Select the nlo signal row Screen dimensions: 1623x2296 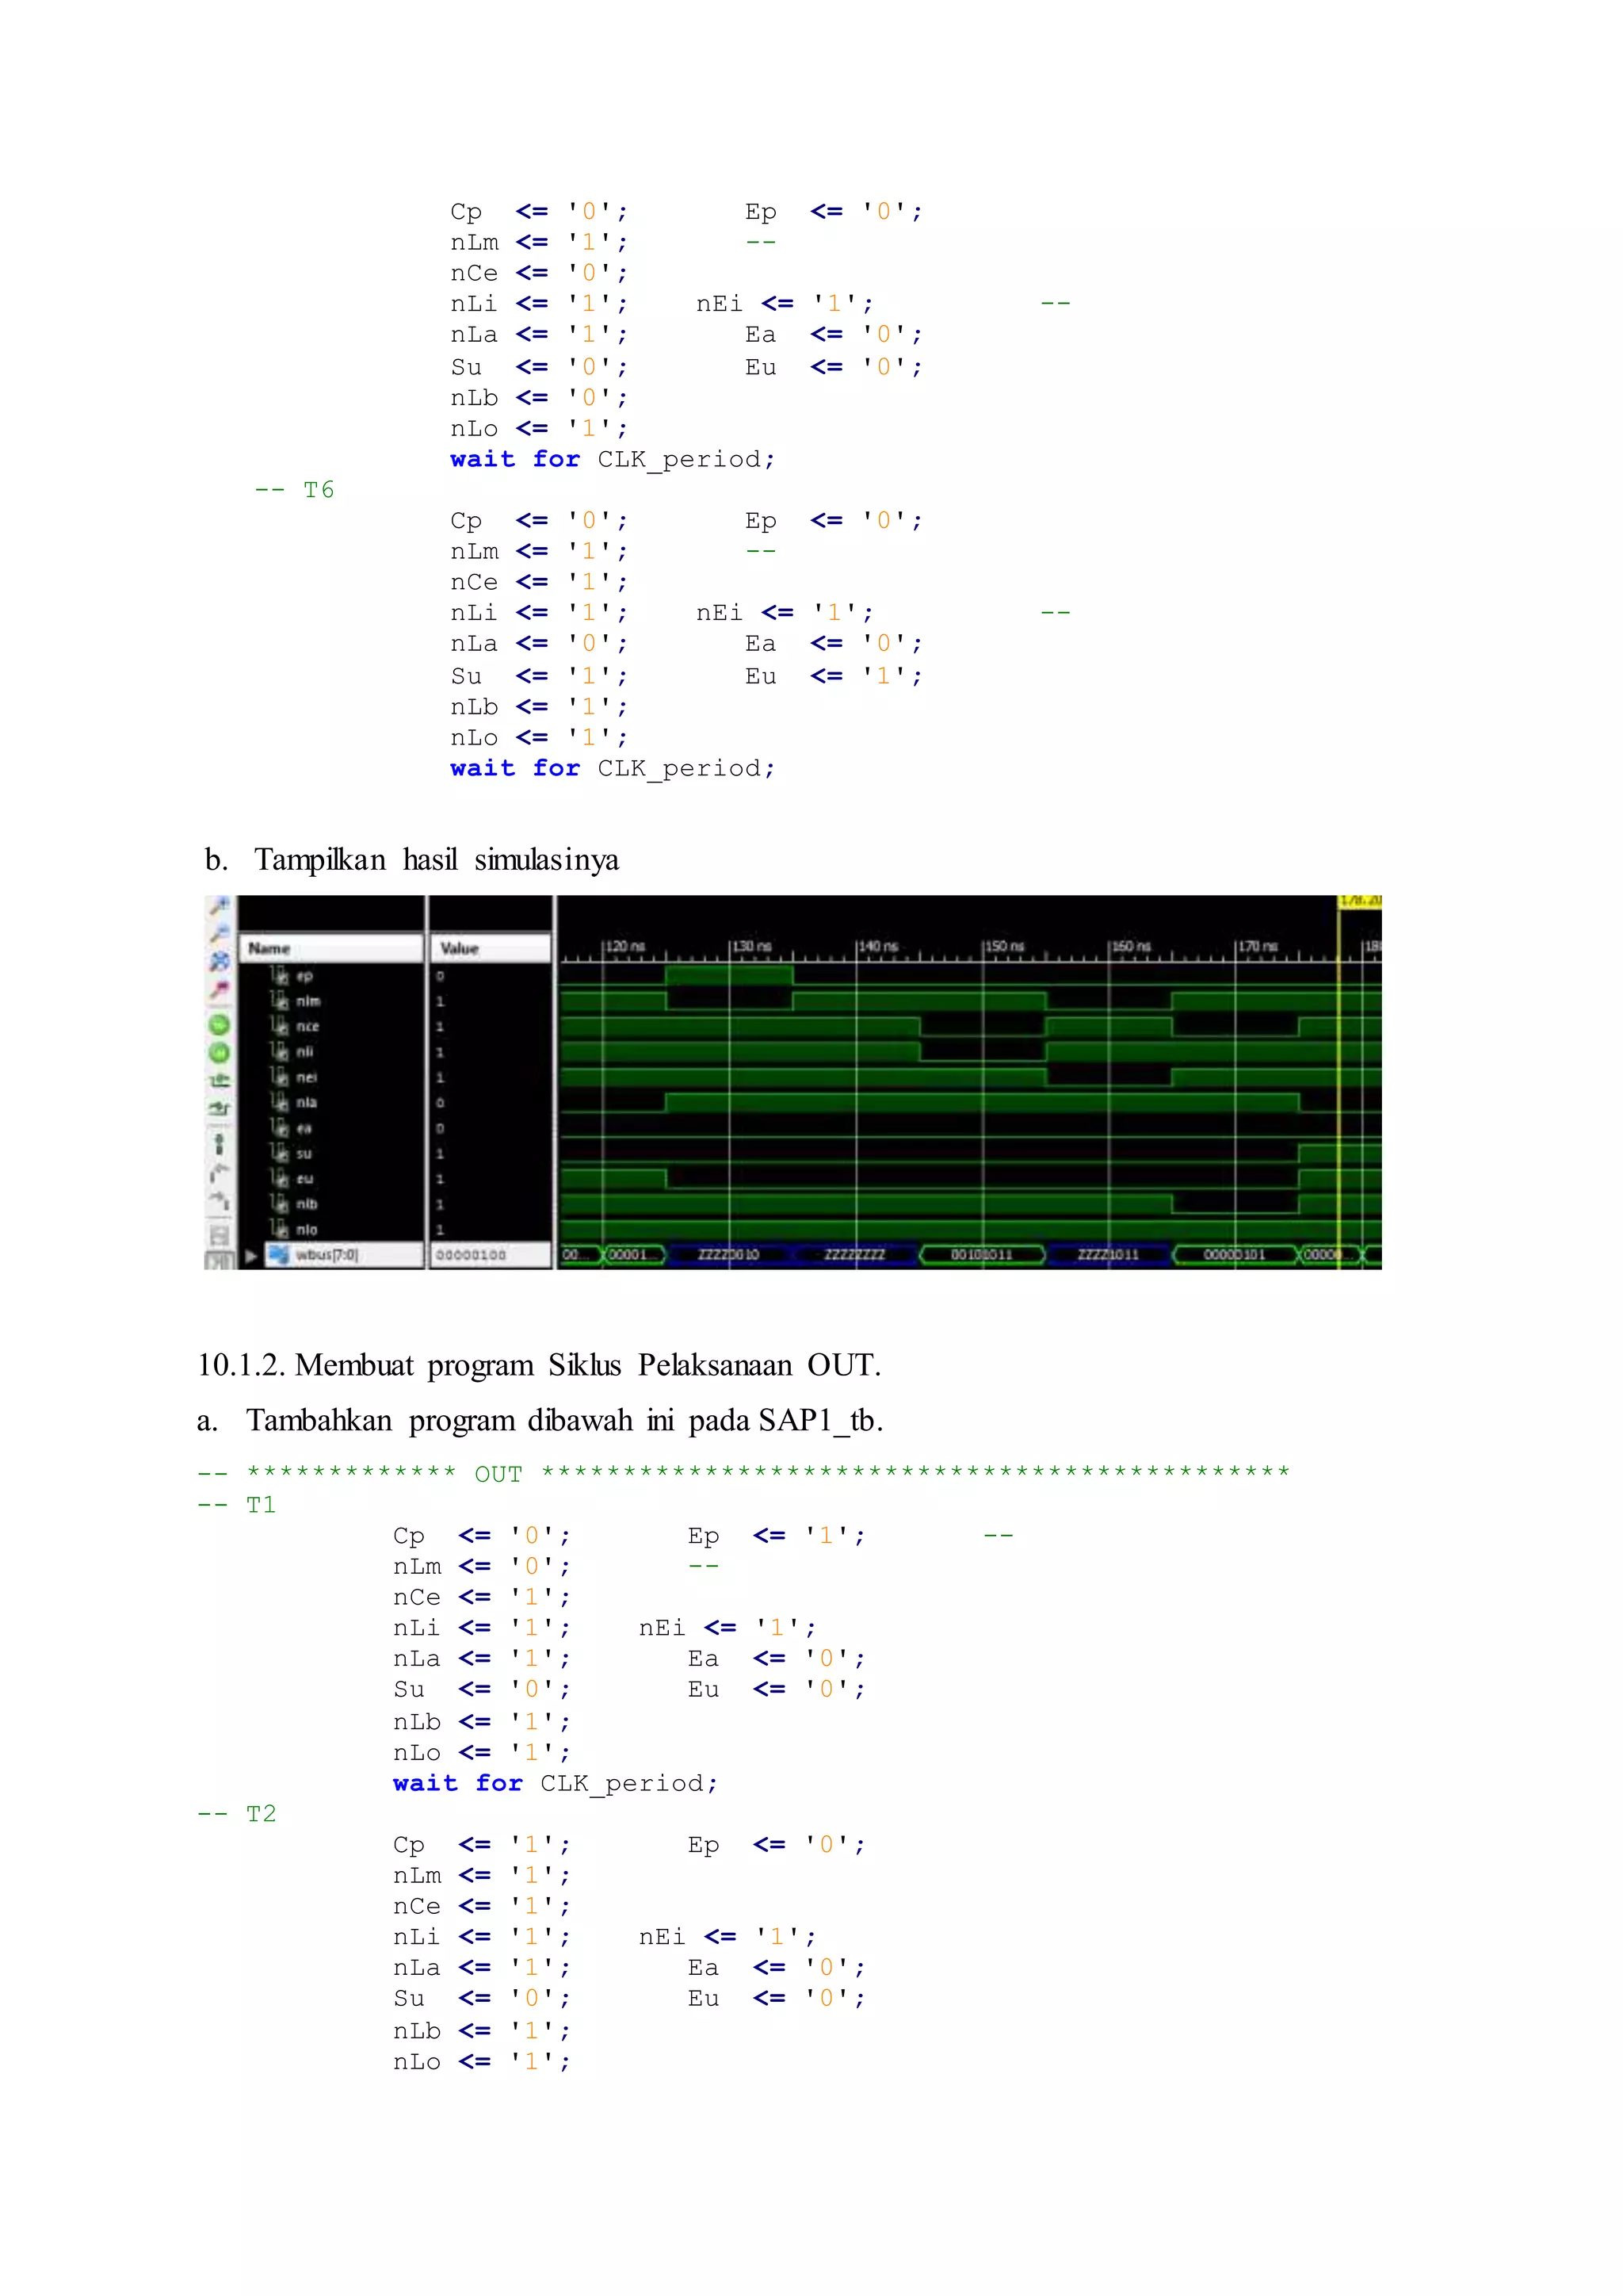(306, 1230)
